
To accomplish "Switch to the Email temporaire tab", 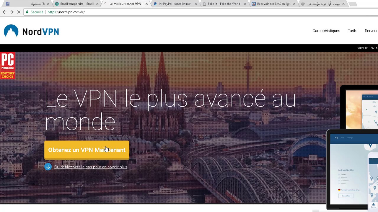I will pyautogui.click(x=77, y=4).
